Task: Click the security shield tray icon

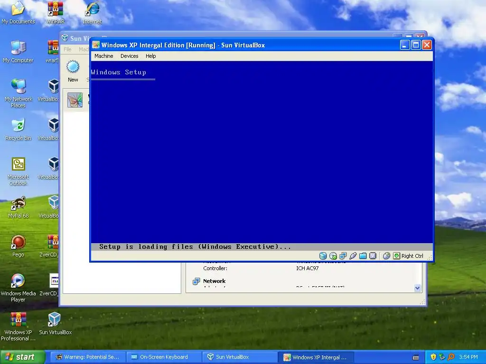Action: [x=433, y=357]
